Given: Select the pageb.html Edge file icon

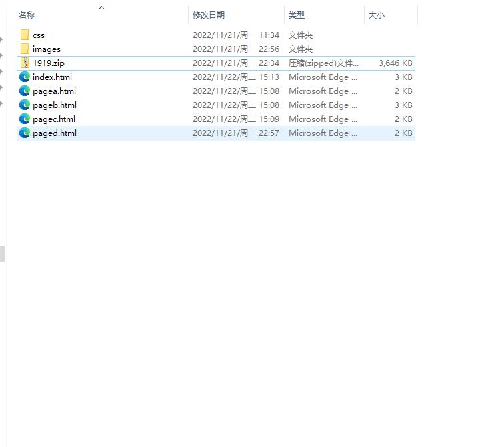Looking at the screenshot, I should tap(25, 105).
